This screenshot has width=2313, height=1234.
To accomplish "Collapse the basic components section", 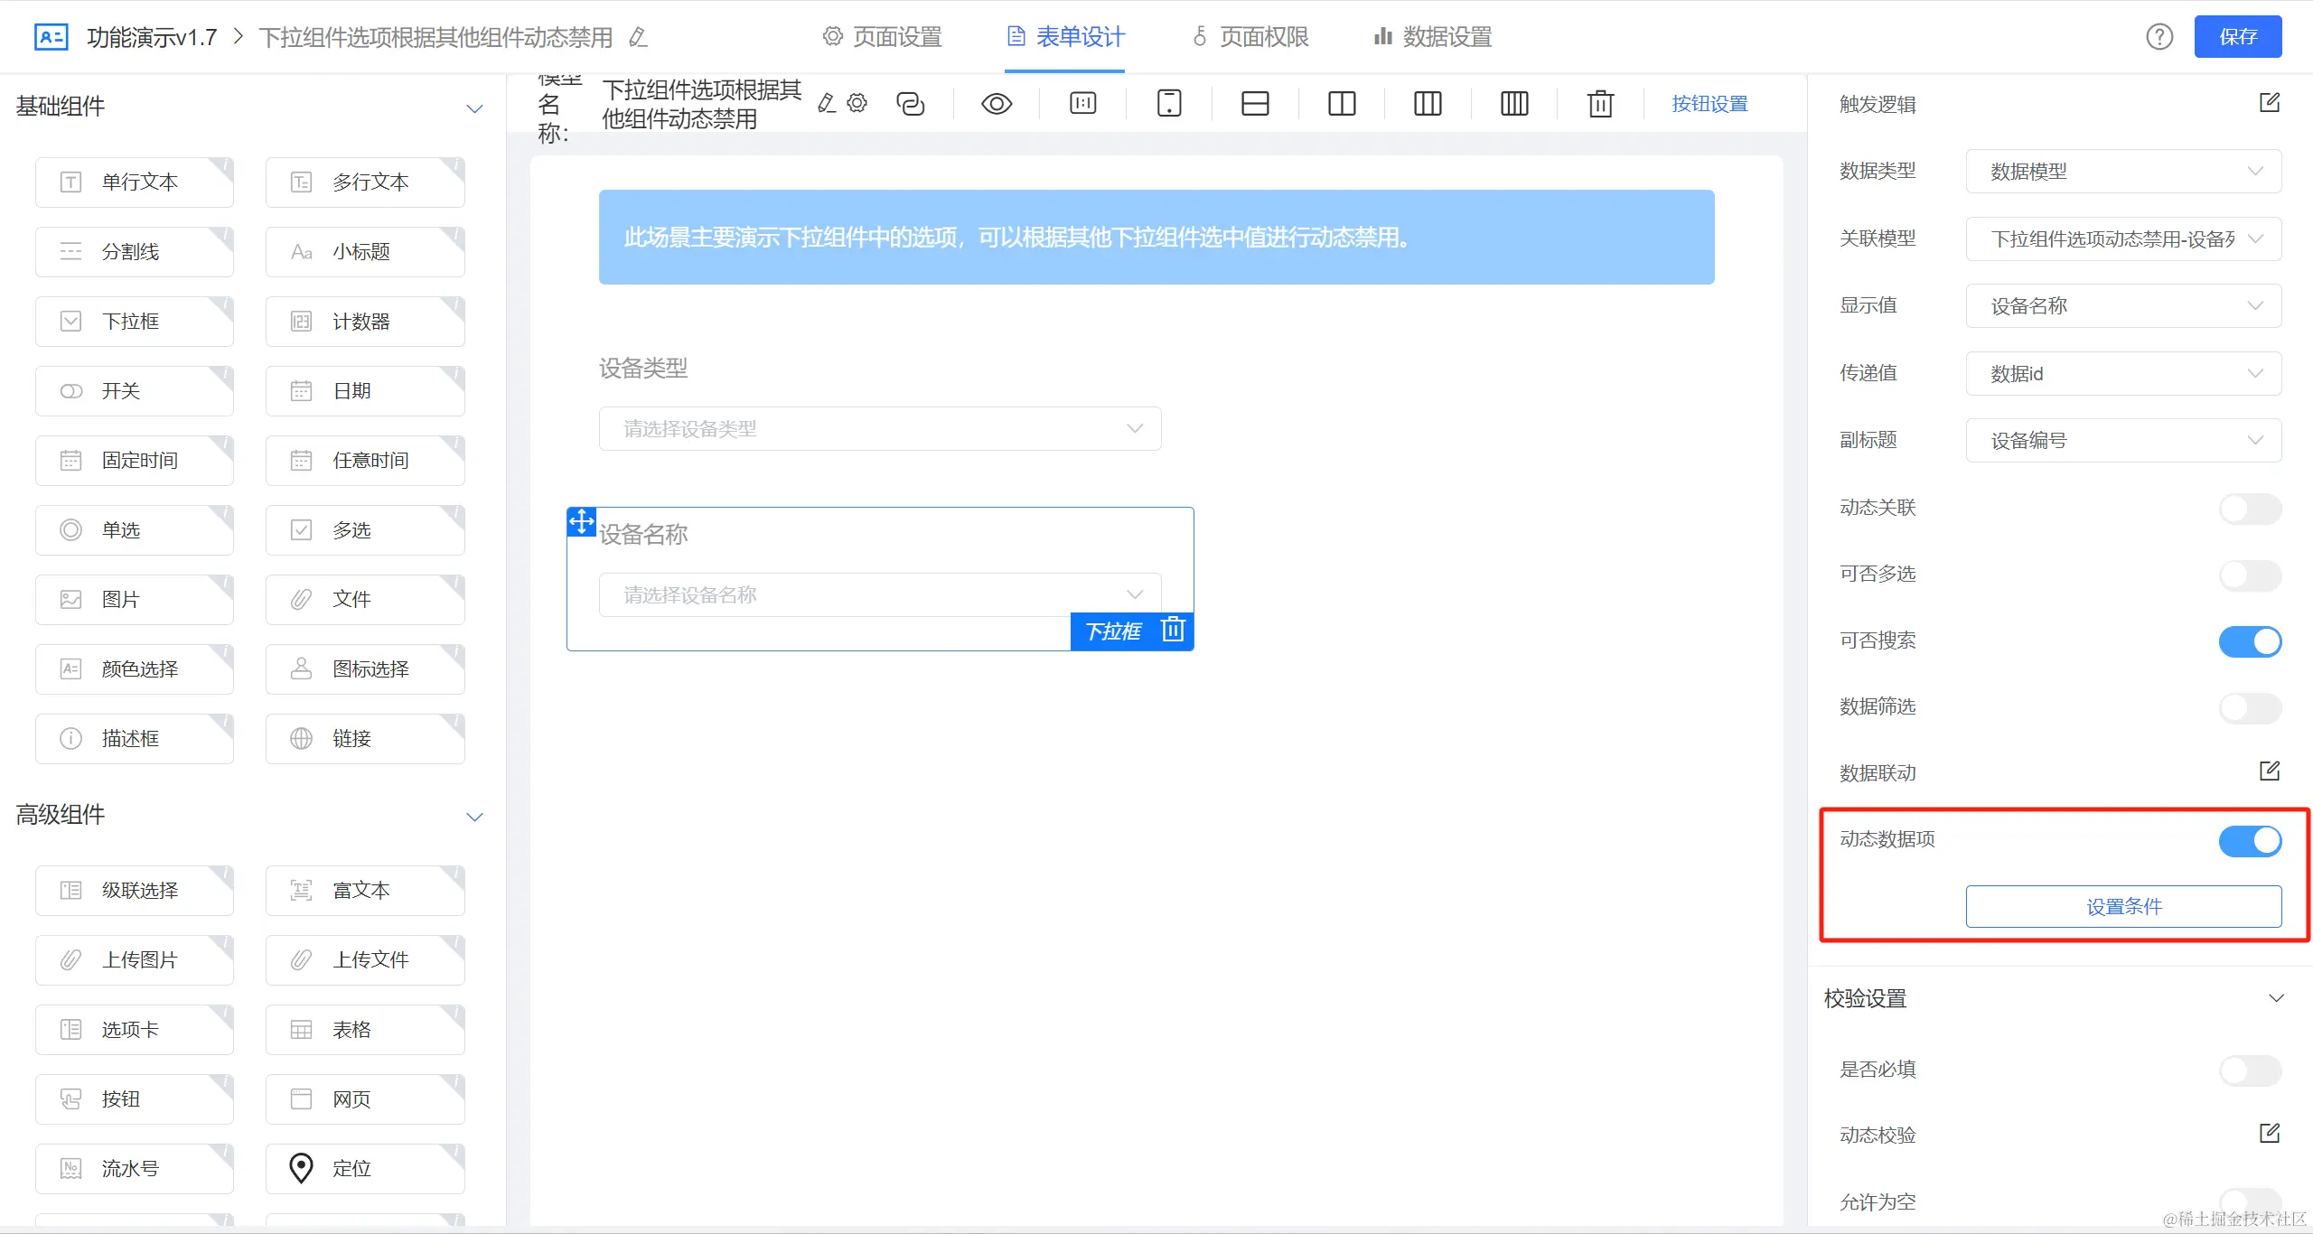I will tap(474, 108).
